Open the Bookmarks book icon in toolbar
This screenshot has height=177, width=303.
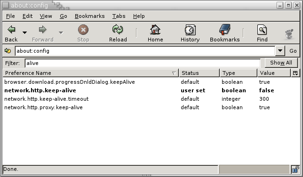224,29
